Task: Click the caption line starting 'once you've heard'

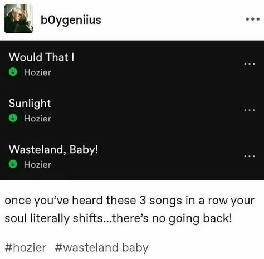Action: (130, 201)
